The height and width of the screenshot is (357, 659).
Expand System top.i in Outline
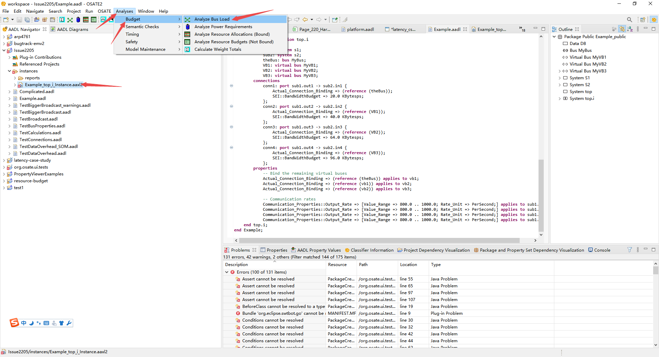click(559, 99)
